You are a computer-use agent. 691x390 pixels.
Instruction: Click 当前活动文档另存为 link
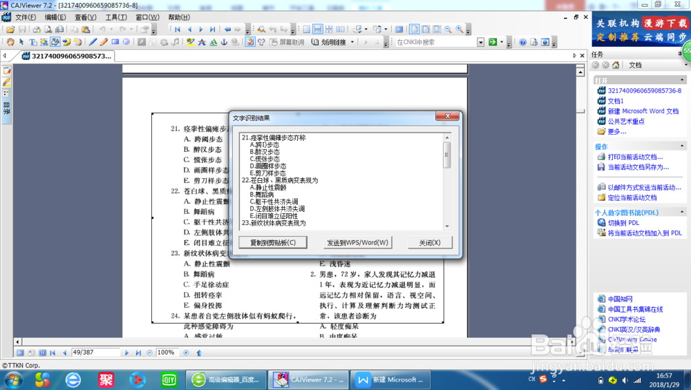click(x=638, y=167)
